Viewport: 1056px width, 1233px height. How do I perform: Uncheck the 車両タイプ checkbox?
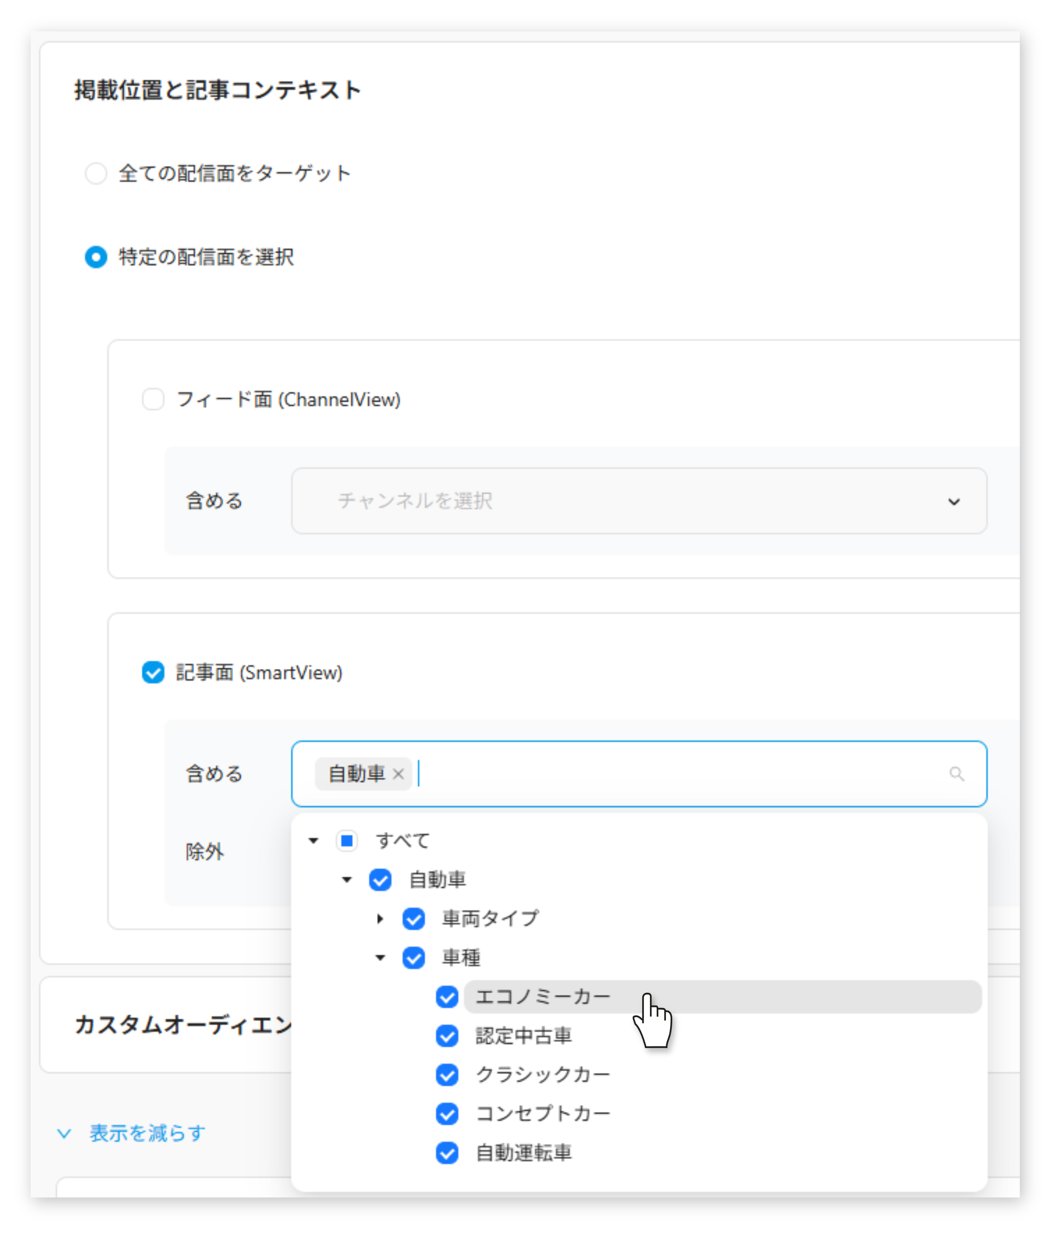click(x=413, y=919)
